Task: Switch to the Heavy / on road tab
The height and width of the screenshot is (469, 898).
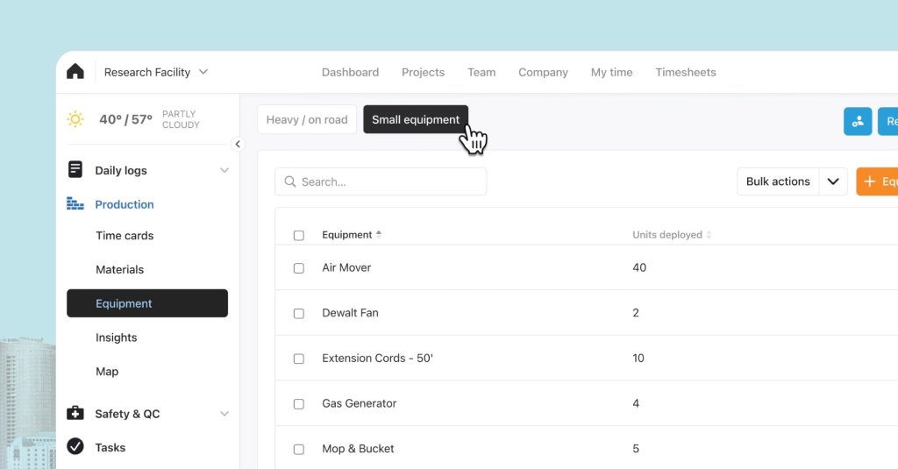Action: coord(307,120)
